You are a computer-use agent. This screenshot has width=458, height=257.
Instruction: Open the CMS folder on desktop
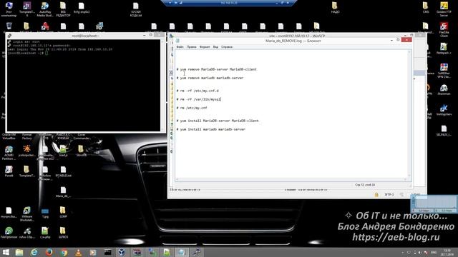[426, 8]
